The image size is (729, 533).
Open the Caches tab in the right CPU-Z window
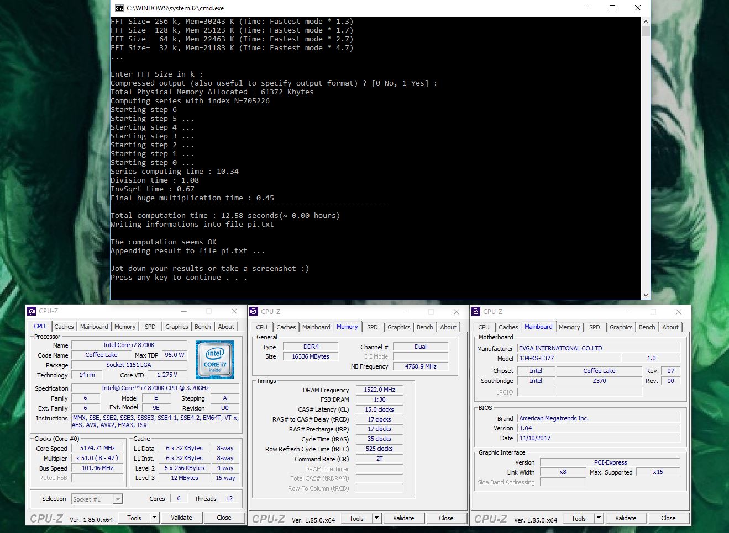pos(508,327)
